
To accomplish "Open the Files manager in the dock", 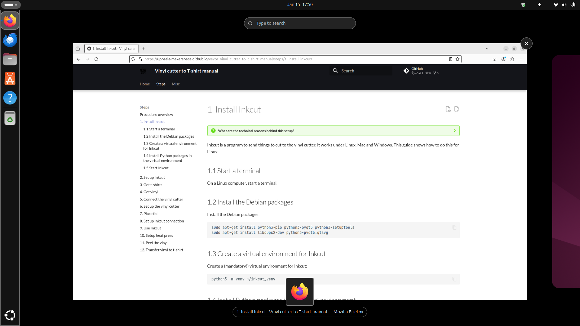I will pyautogui.click(x=10, y=59).
